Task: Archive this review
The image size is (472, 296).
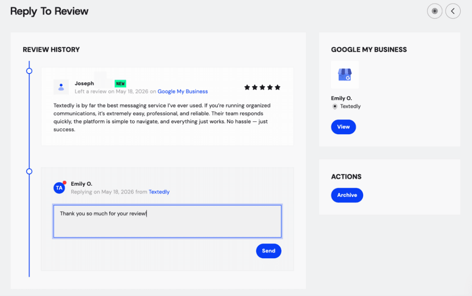Action: (347, 195)
